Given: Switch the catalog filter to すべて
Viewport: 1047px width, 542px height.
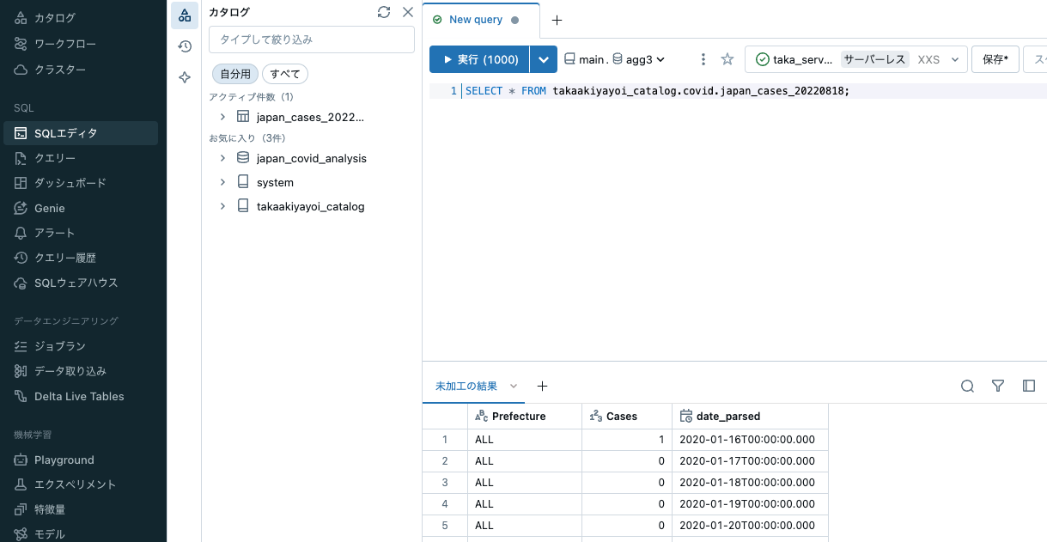Looking at the screenshot, I should [x=284, y=74].
